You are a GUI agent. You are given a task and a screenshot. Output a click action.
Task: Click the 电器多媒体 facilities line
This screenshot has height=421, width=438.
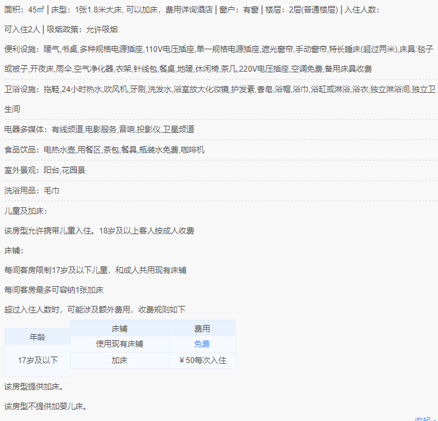pyautogui.click(x=99, y=129)
